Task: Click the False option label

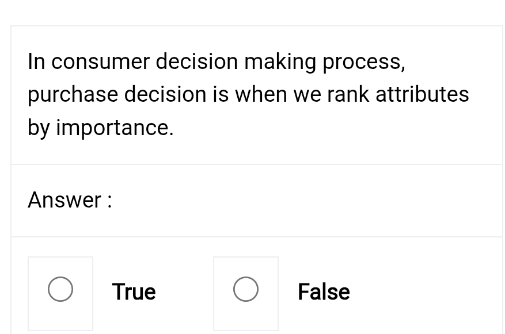Action: [x=323, y=292]
